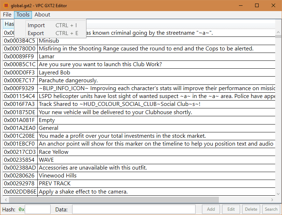Select the Layered Bob entry

point(55,73)
